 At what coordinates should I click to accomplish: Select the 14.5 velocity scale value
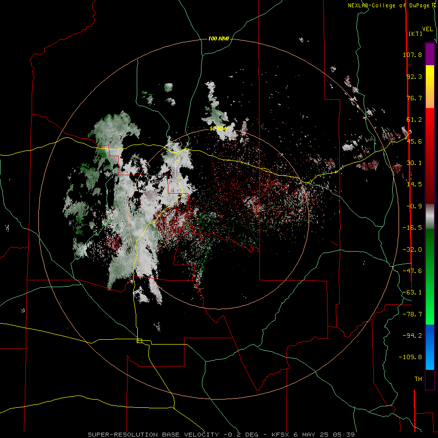[x=414, y=184]
